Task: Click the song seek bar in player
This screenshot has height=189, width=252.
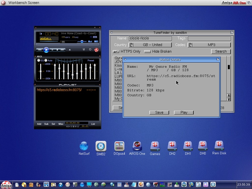Action: 67,44
